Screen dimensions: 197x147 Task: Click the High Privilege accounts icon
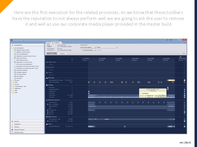(x=15, y=60)
